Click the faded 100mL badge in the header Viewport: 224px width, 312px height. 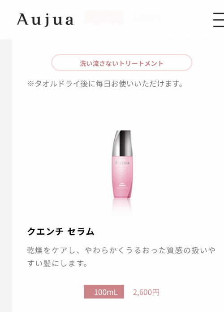click(104, 17)
